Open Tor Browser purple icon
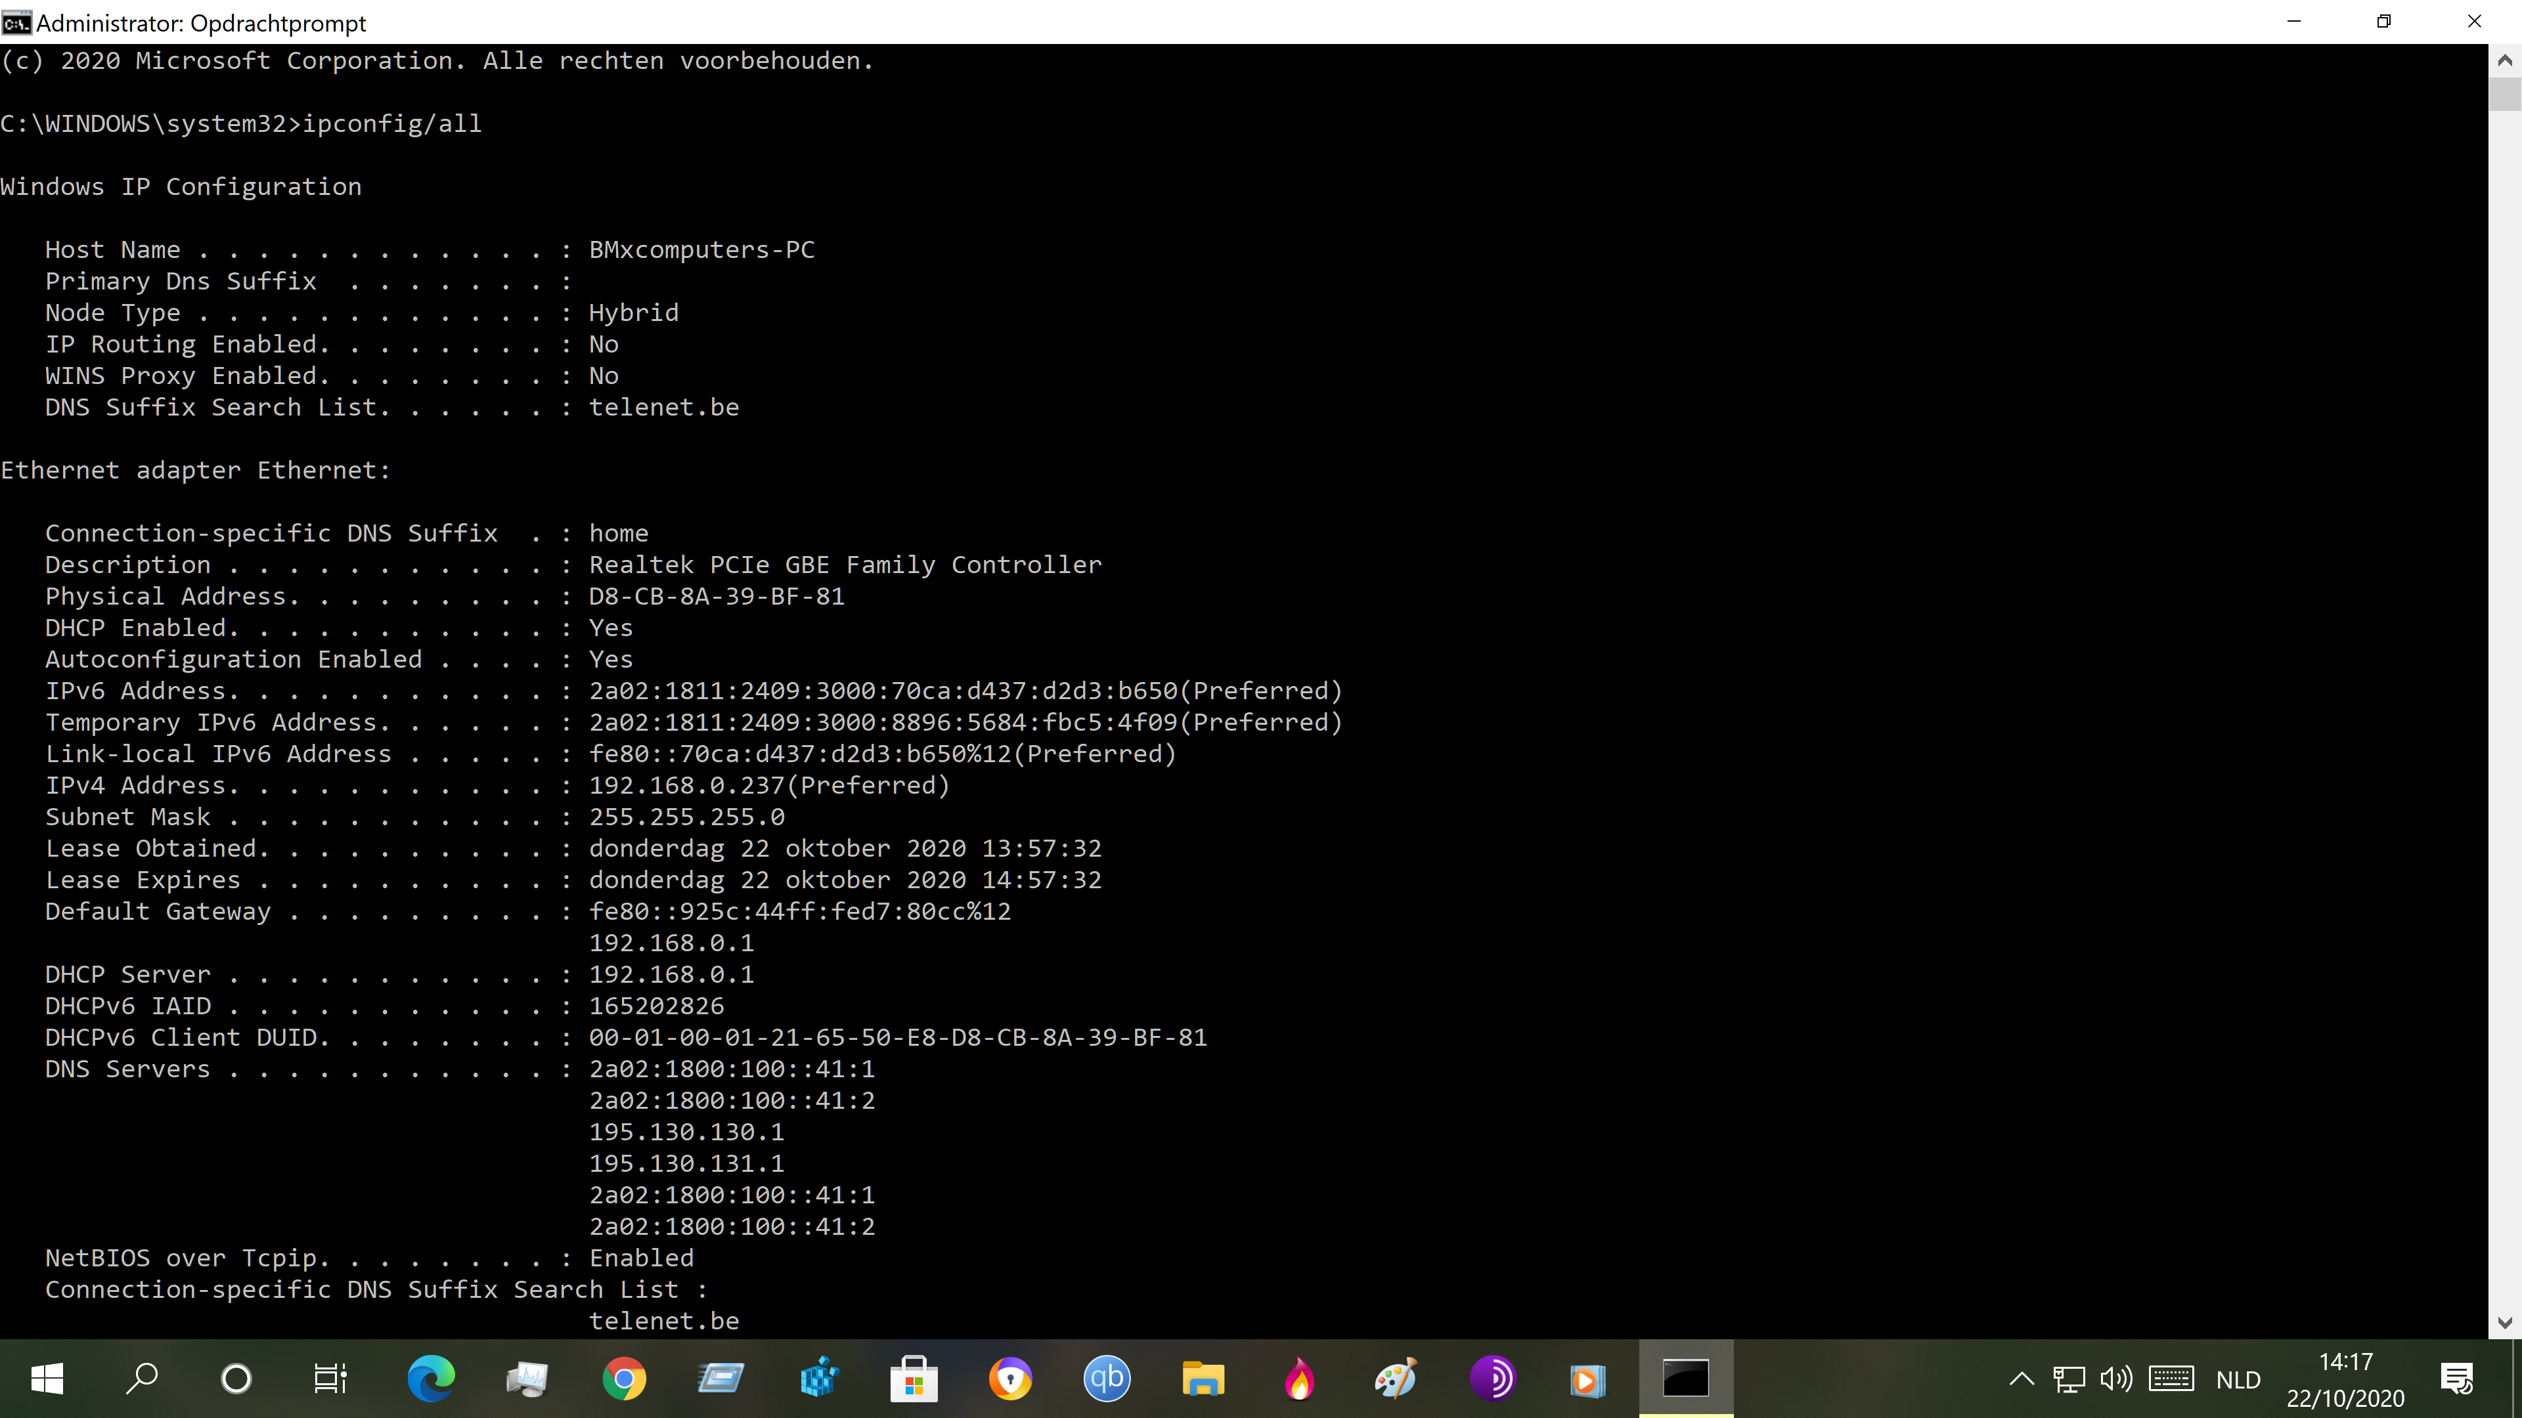 pyautogui.click(x=1493, y=1379)
